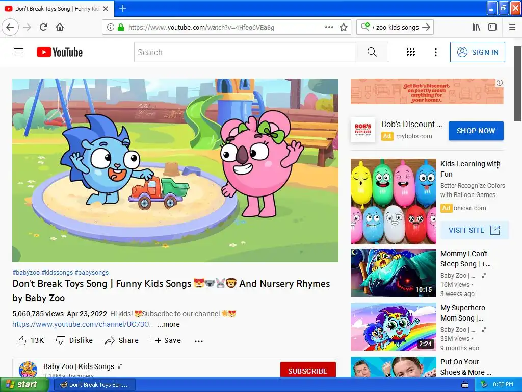Click the zoo kids songs browser search box
The image size is (522, 392).
[395, 27]
